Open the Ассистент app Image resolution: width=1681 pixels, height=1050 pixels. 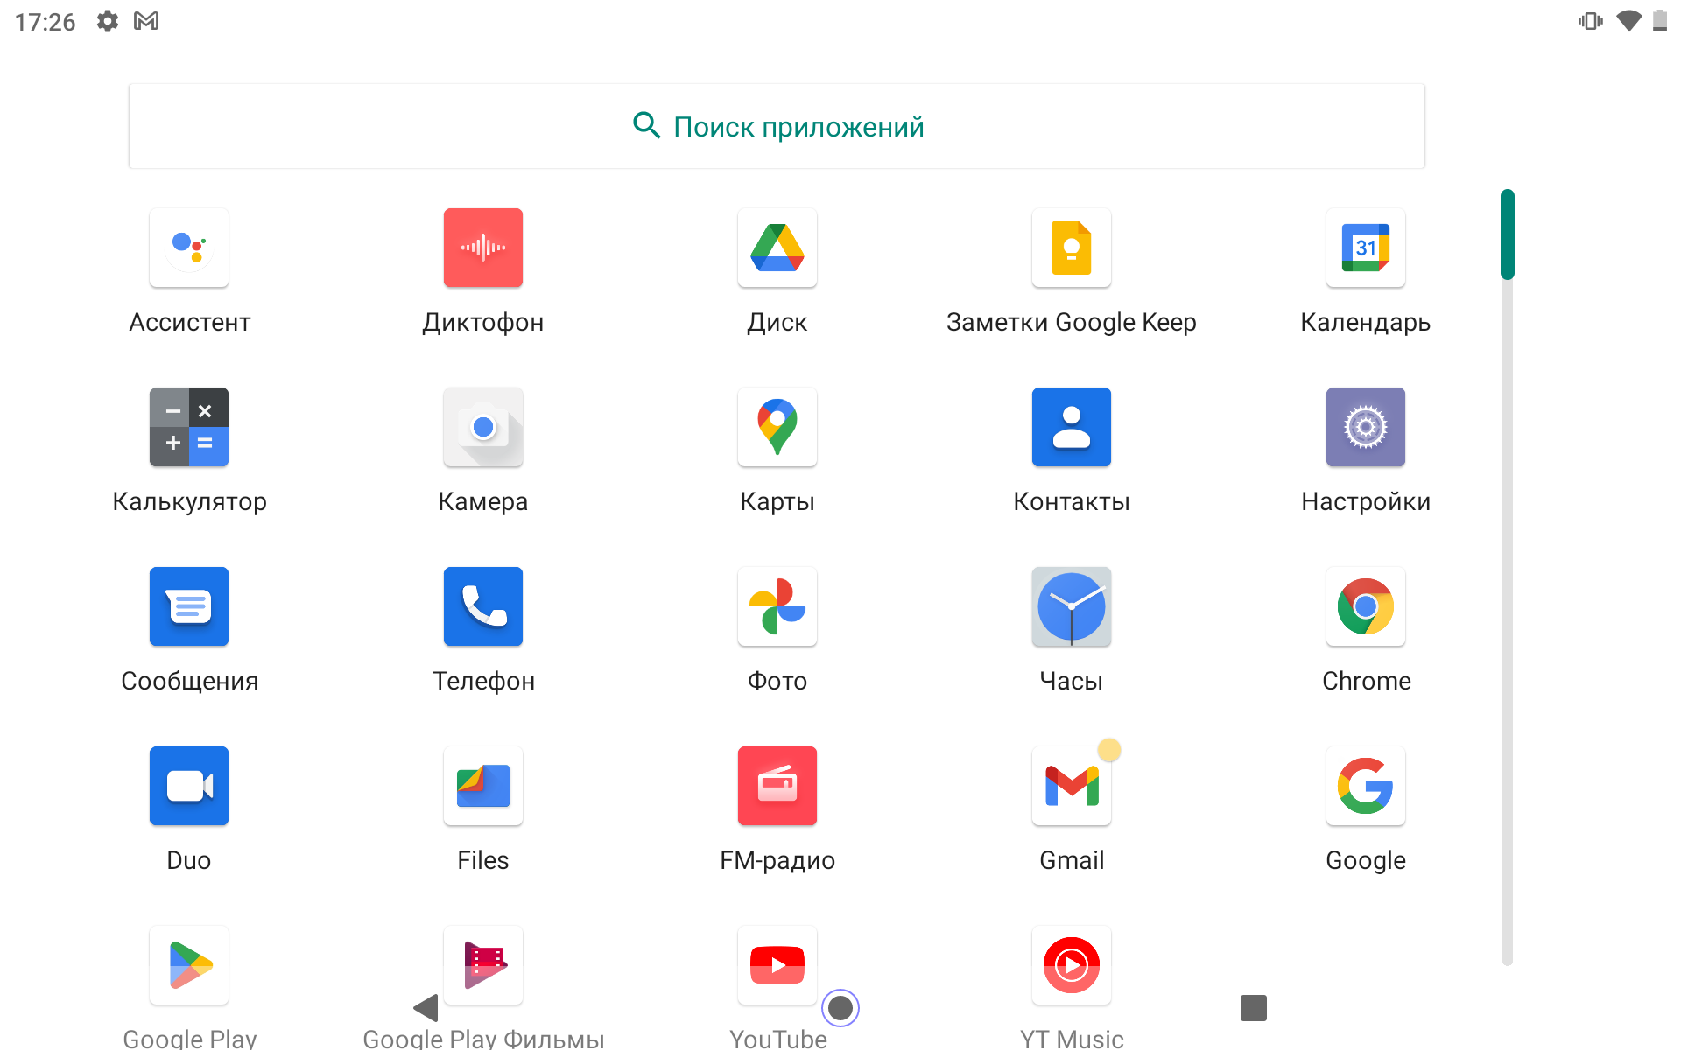click(189, 248)
